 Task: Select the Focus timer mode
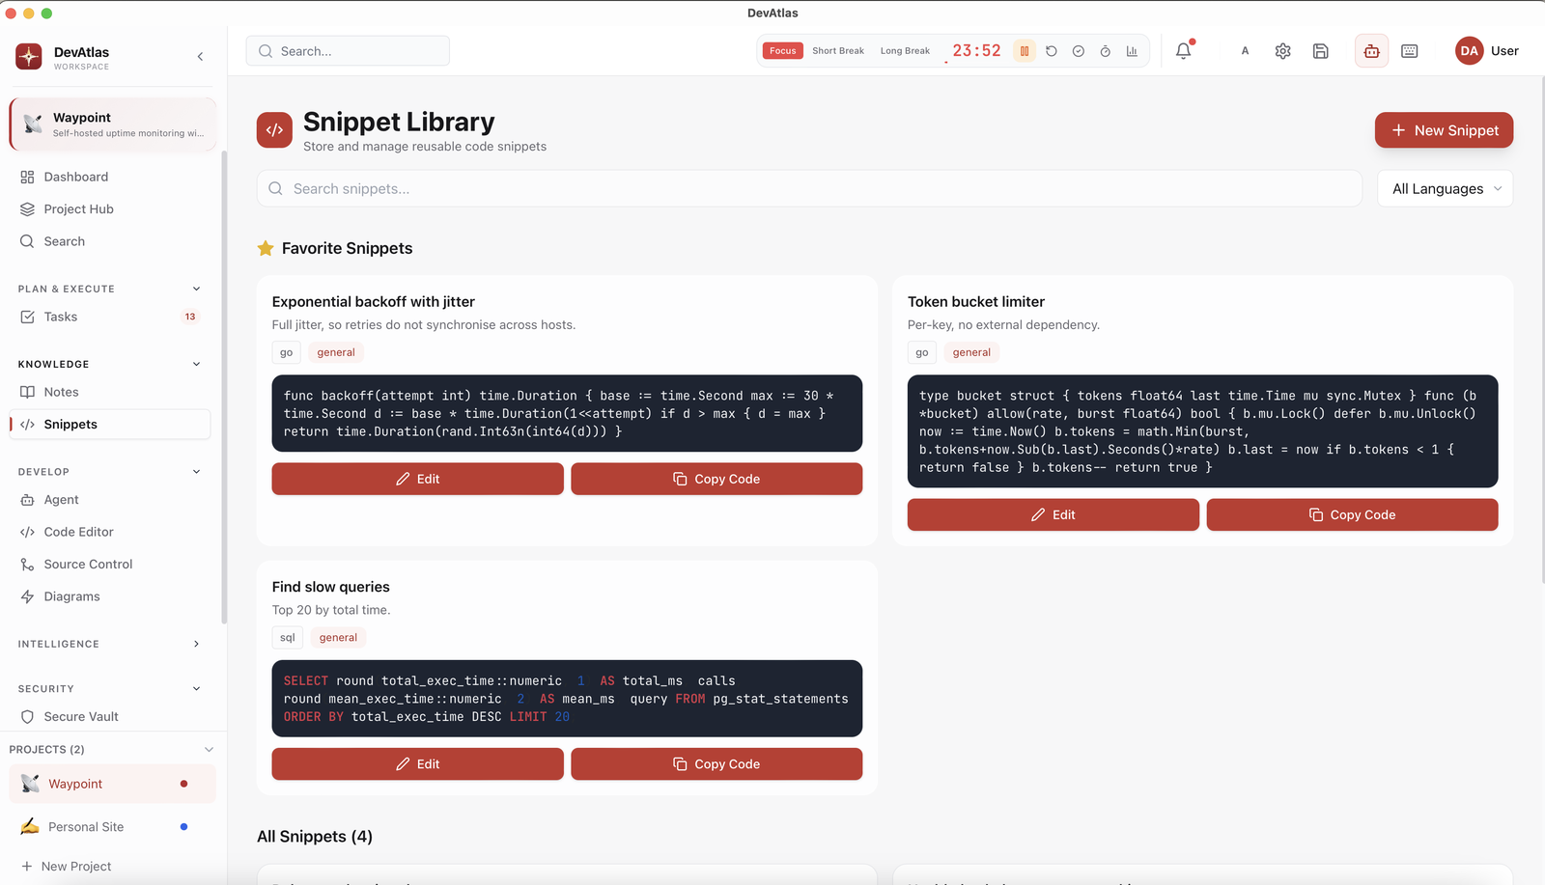pos(783,51)
